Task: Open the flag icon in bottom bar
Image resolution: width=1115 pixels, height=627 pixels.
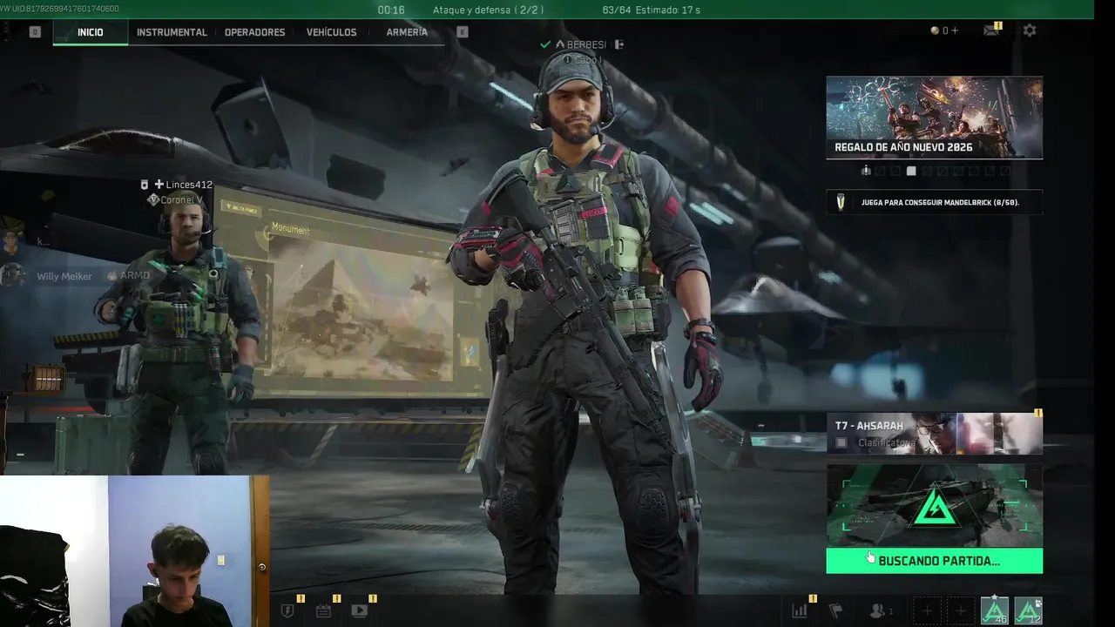Action: tap(835, 610)
